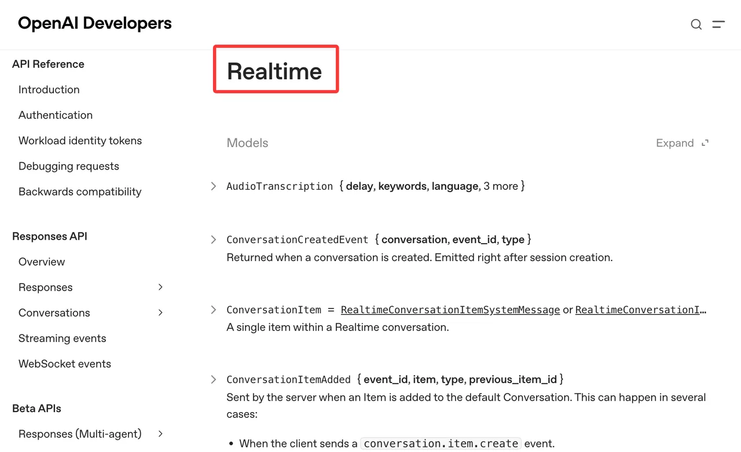Click the Expand button for Models
This screenshot has height=452, width=741.
coord(683,143)
